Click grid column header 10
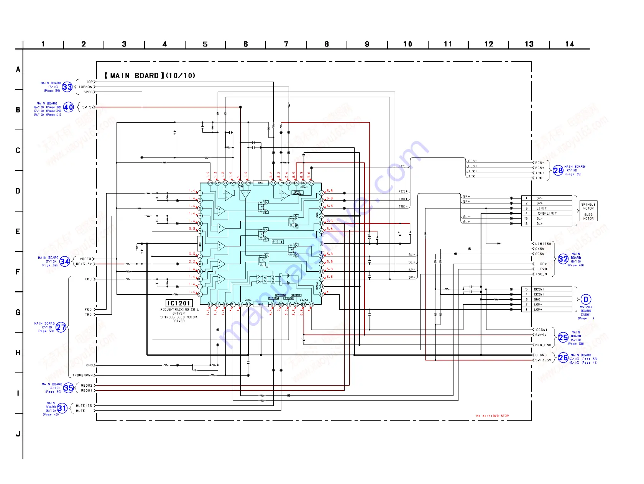Image resolution: width=644 pixels, height=484 pixels. tap(407, 44)
